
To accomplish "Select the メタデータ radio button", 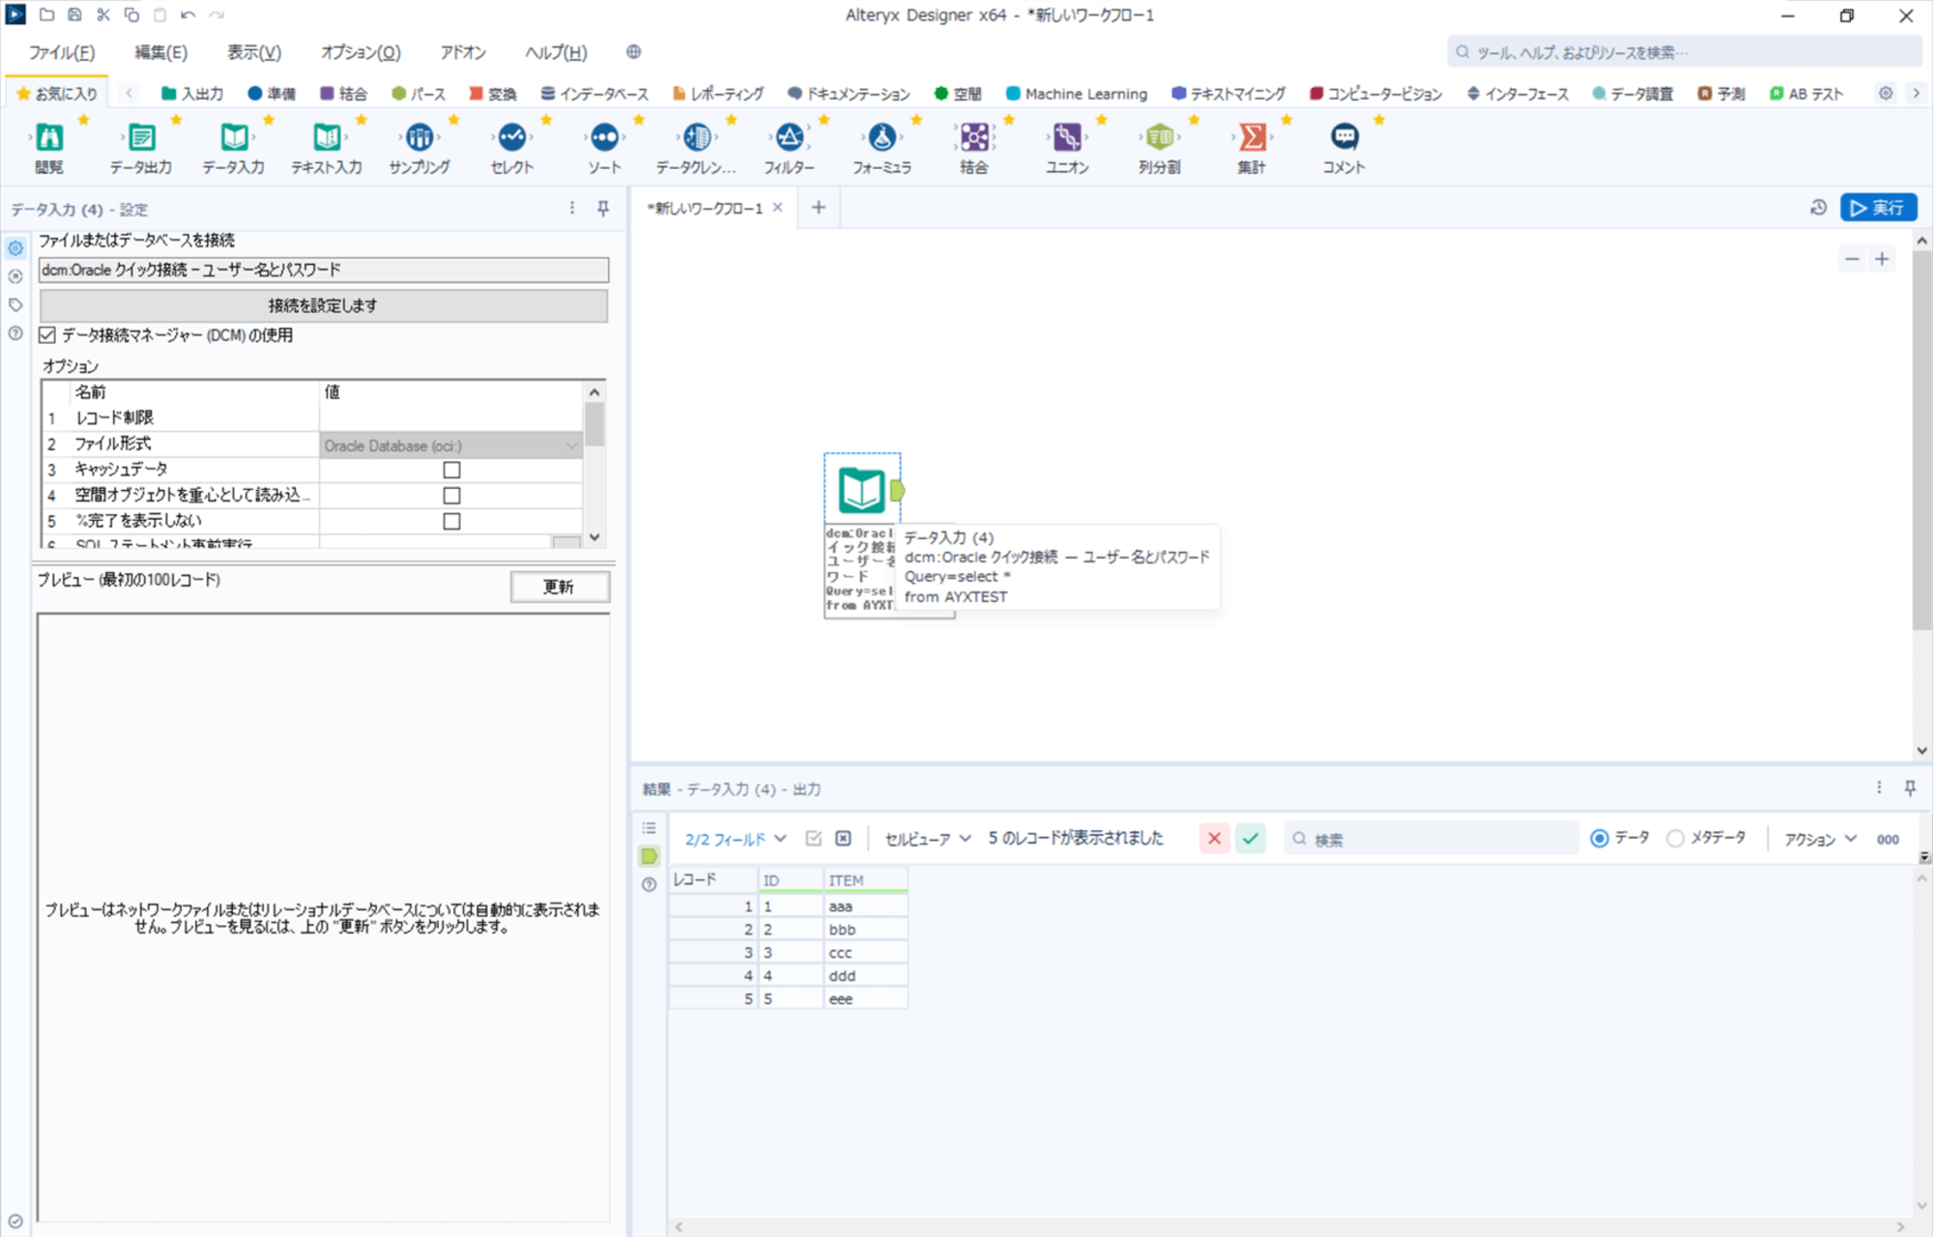I will pyautogui.click(x=1678, y=840).
